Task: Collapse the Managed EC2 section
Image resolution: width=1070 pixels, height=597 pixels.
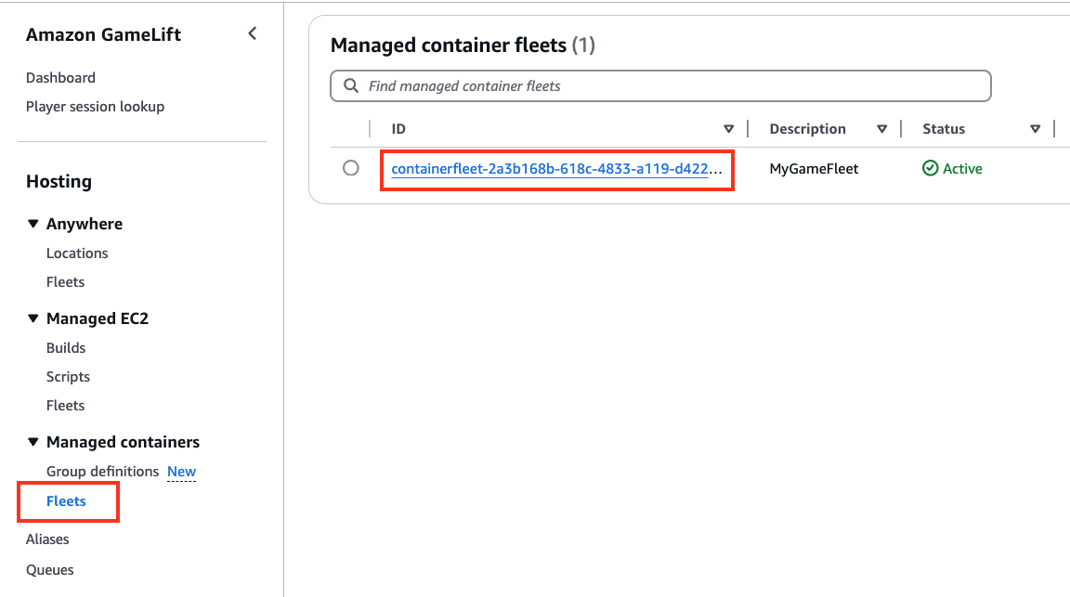Action: click(33, 318)
